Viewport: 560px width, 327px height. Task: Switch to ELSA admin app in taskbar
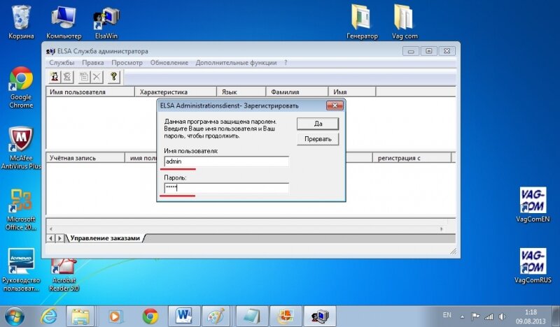coord(320,316)
